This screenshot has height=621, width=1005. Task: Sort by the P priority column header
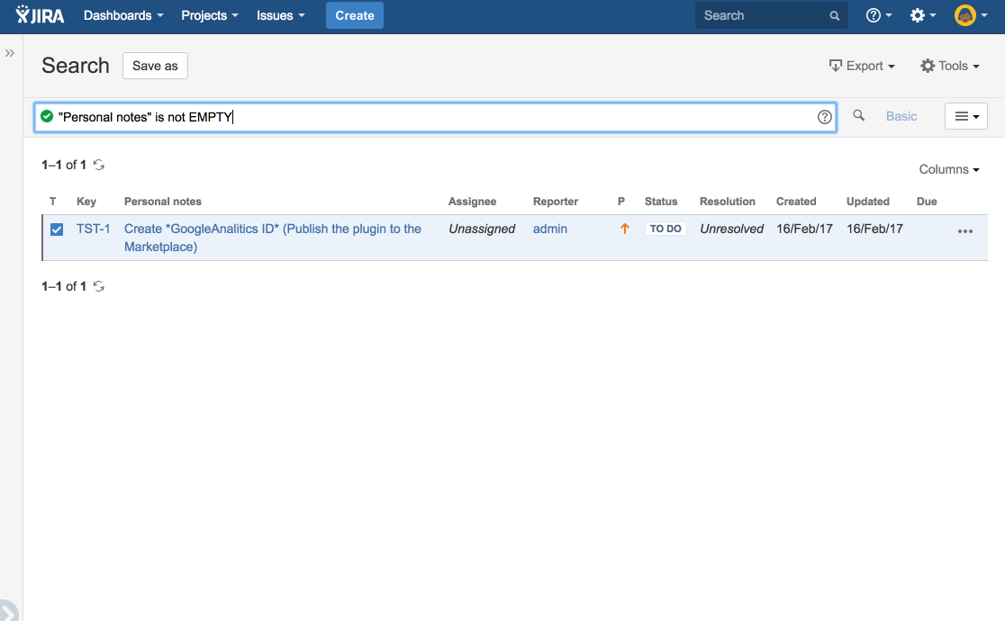point(621,202)
